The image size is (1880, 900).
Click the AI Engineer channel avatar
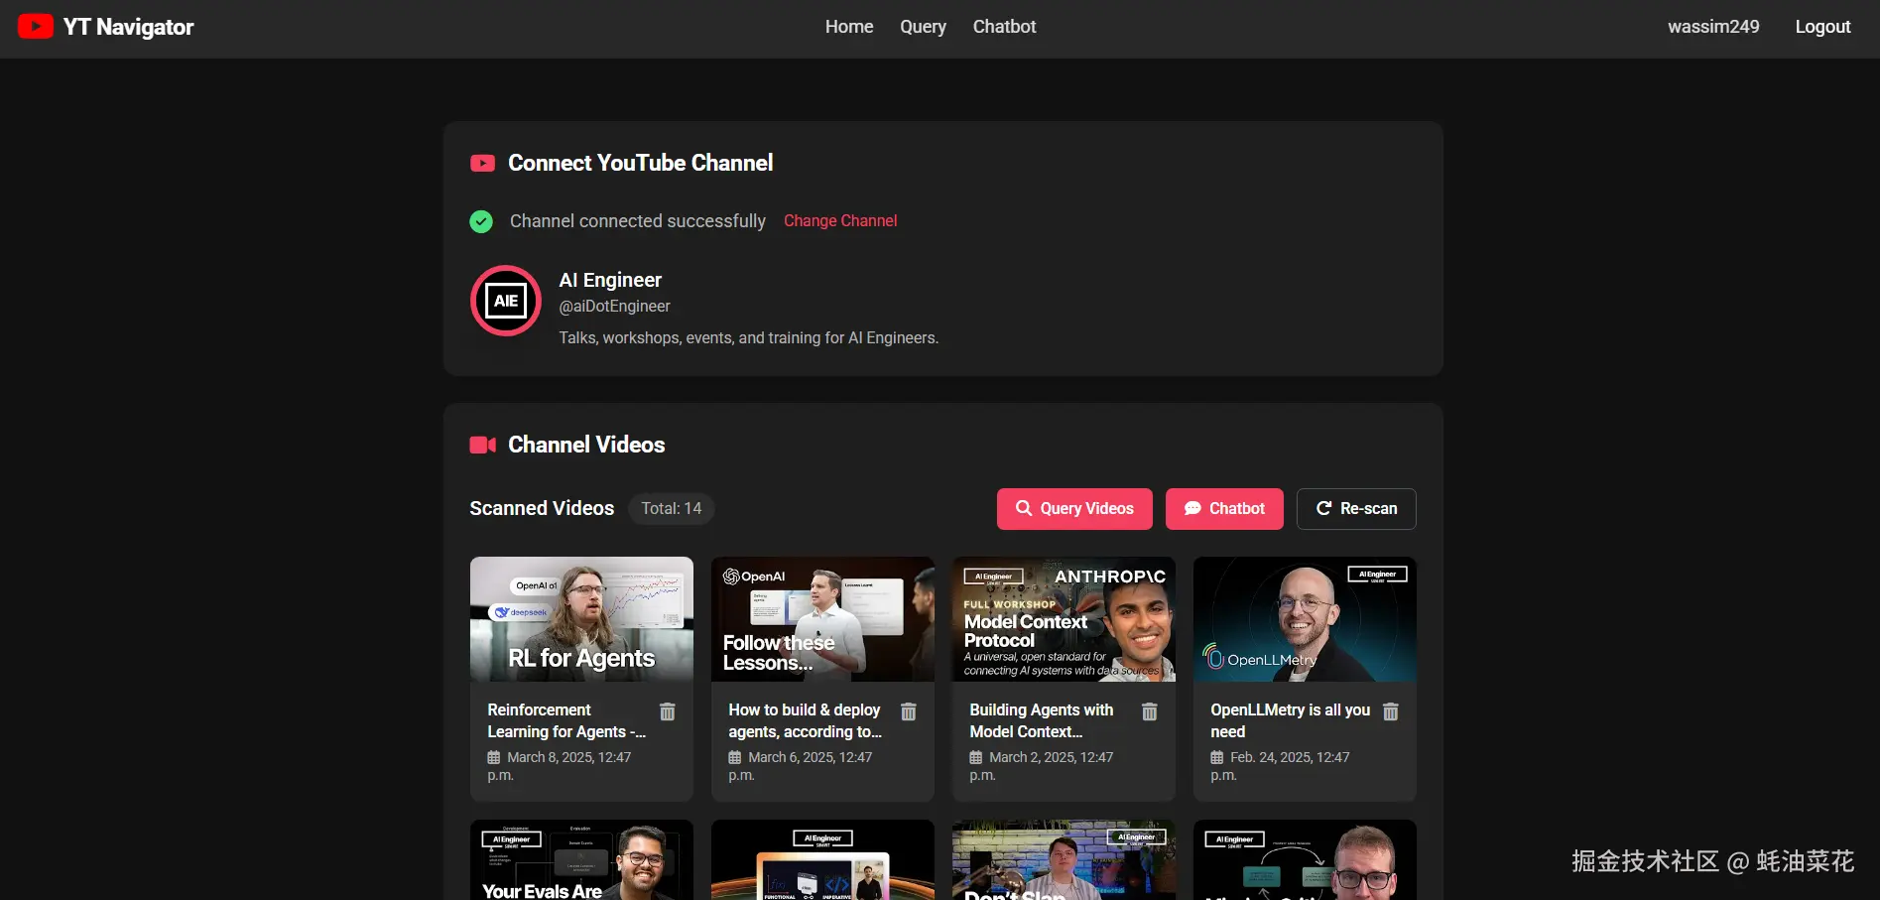(505, 301)
